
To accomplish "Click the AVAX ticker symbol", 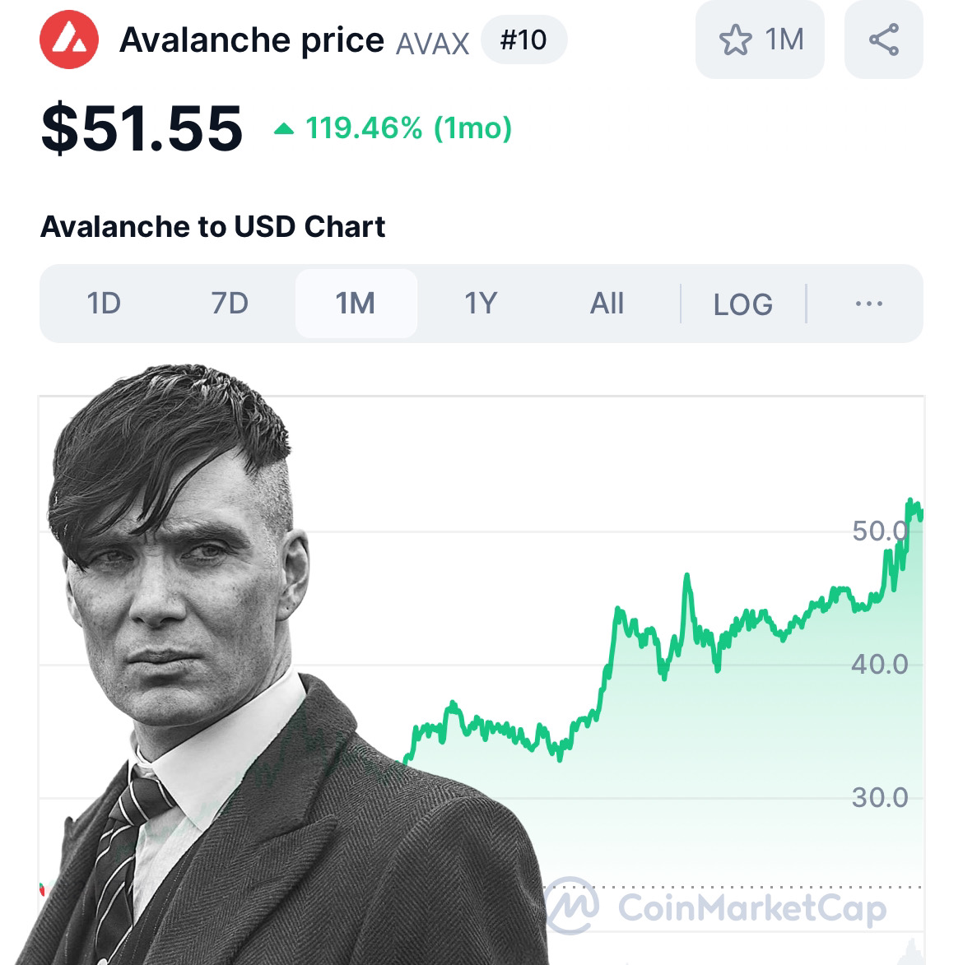I will 432,43.
